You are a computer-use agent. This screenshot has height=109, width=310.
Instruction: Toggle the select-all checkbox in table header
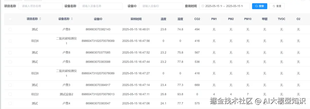click(10, 19)
